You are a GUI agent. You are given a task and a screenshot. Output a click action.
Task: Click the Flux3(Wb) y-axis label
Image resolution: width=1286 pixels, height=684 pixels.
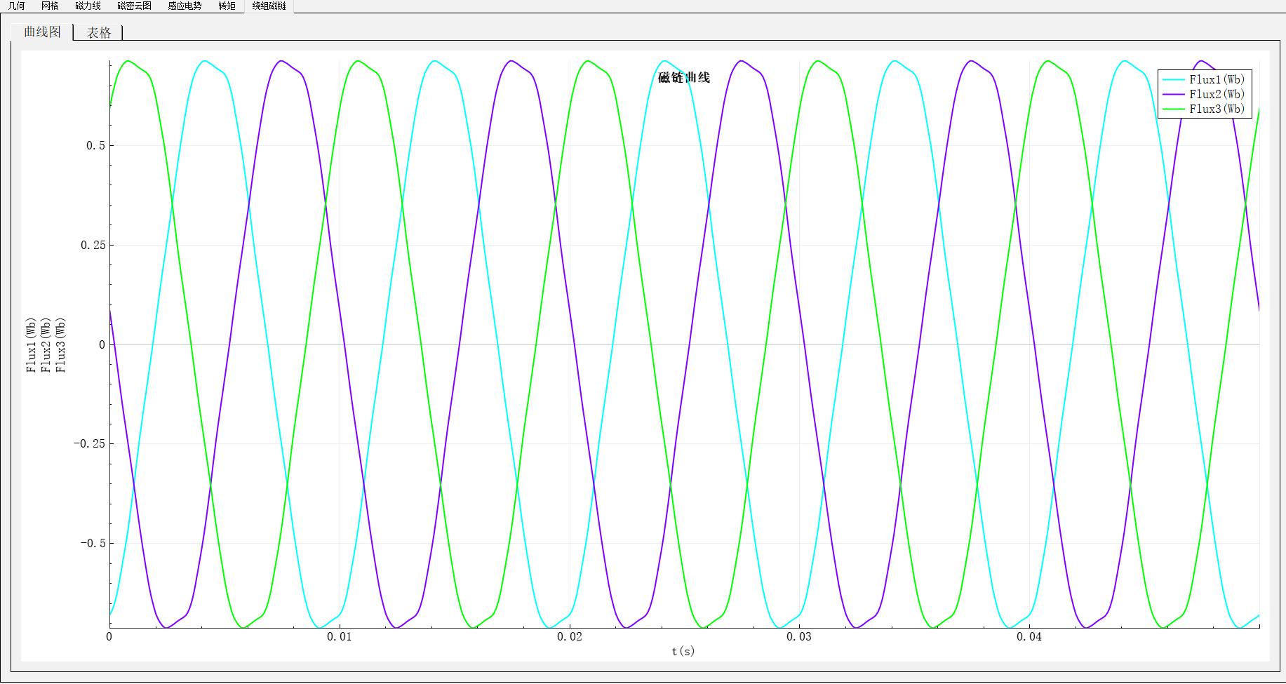pyautogui.click(x=60, y=344)
